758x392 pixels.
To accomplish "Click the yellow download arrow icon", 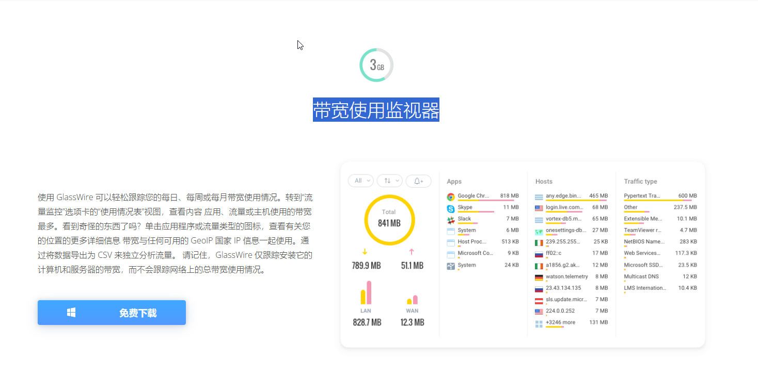I will (x=365, y=252).
